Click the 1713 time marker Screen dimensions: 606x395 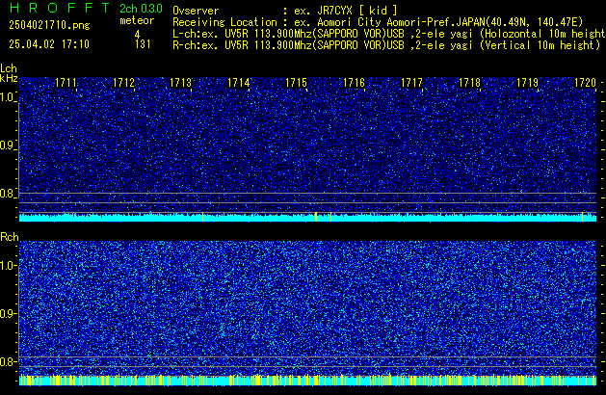point(181,83)
